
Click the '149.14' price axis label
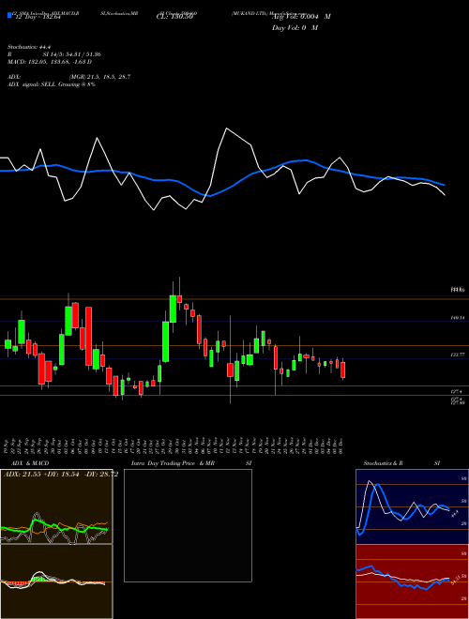(457, 318)
